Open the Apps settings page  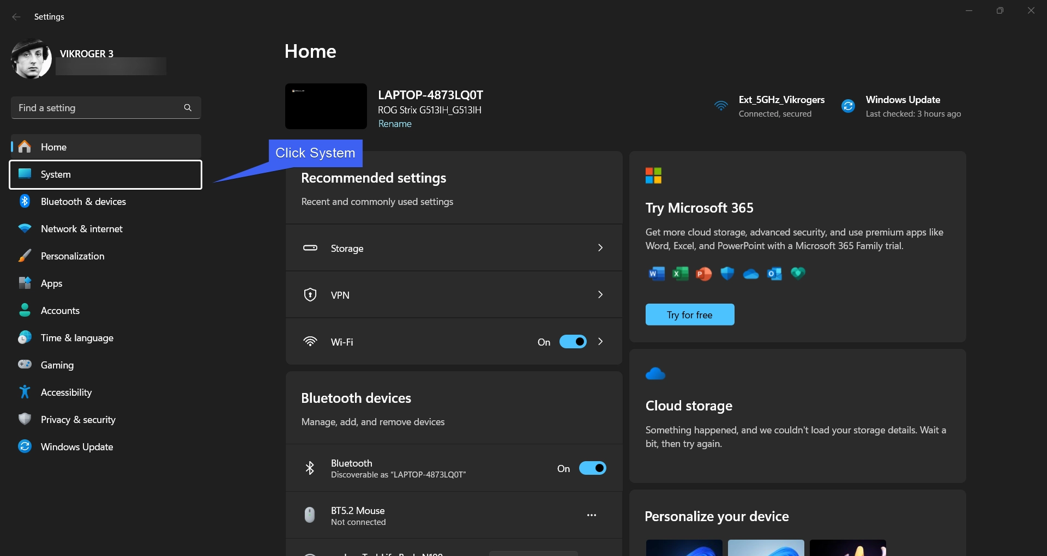point(106,283)
